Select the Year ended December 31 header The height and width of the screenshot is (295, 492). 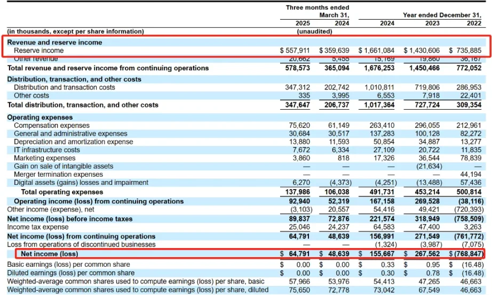[x=442, y=15]
